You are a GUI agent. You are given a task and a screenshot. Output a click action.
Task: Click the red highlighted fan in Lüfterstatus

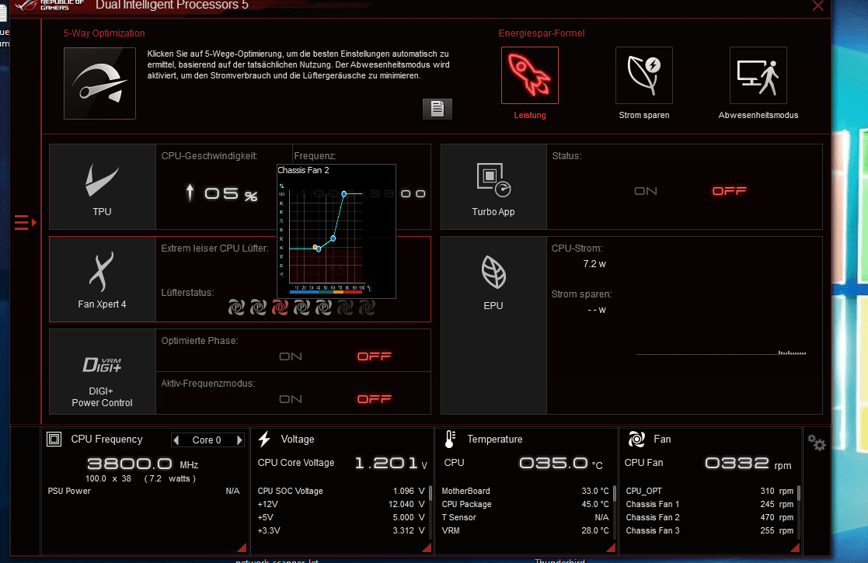(280, 307)
